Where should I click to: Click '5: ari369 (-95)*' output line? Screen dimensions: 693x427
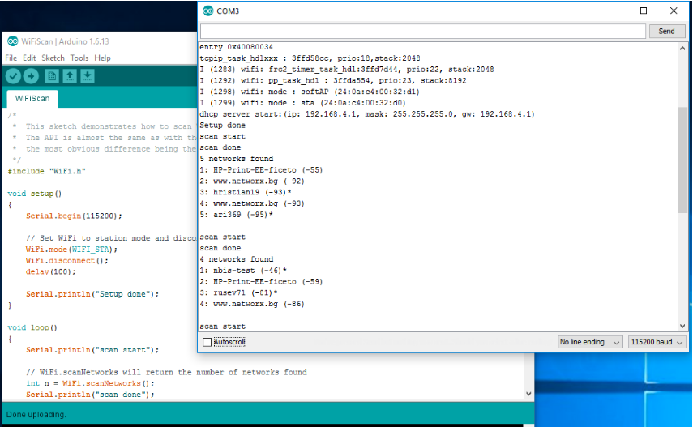click(x=236, y=215)
